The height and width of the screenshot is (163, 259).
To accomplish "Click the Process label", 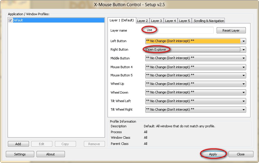I will [x=116, y=132].
